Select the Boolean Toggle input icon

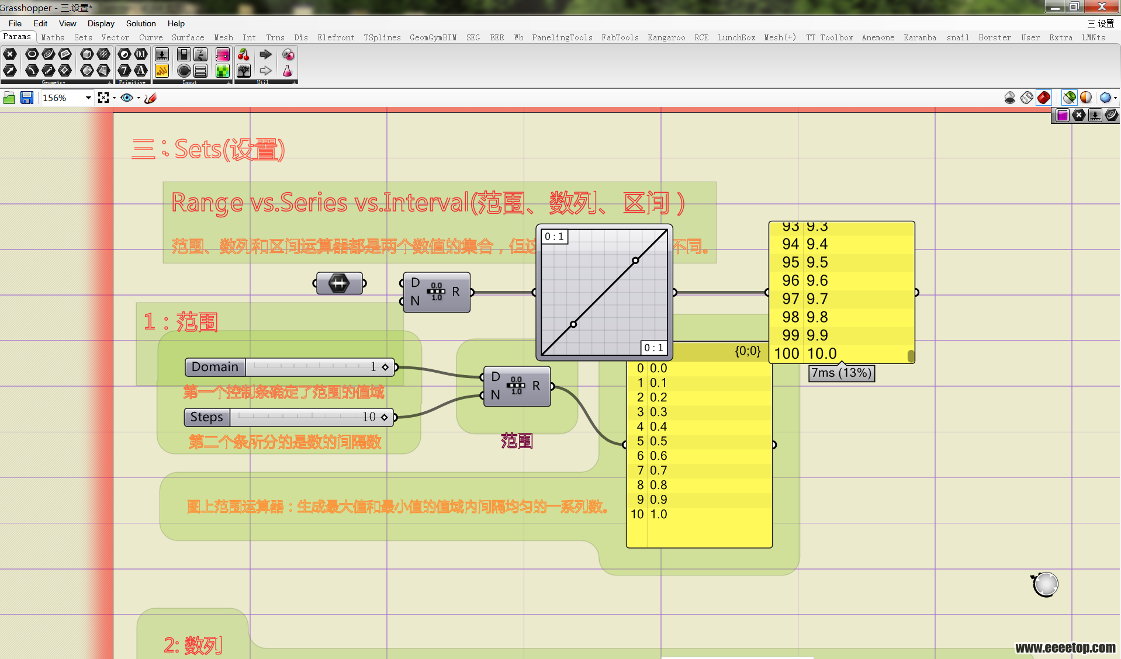(x=184, y=55)
